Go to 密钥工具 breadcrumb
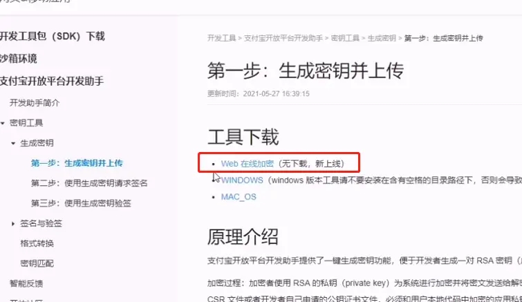Viewport: 522px width, 302px height. (345, 38)
